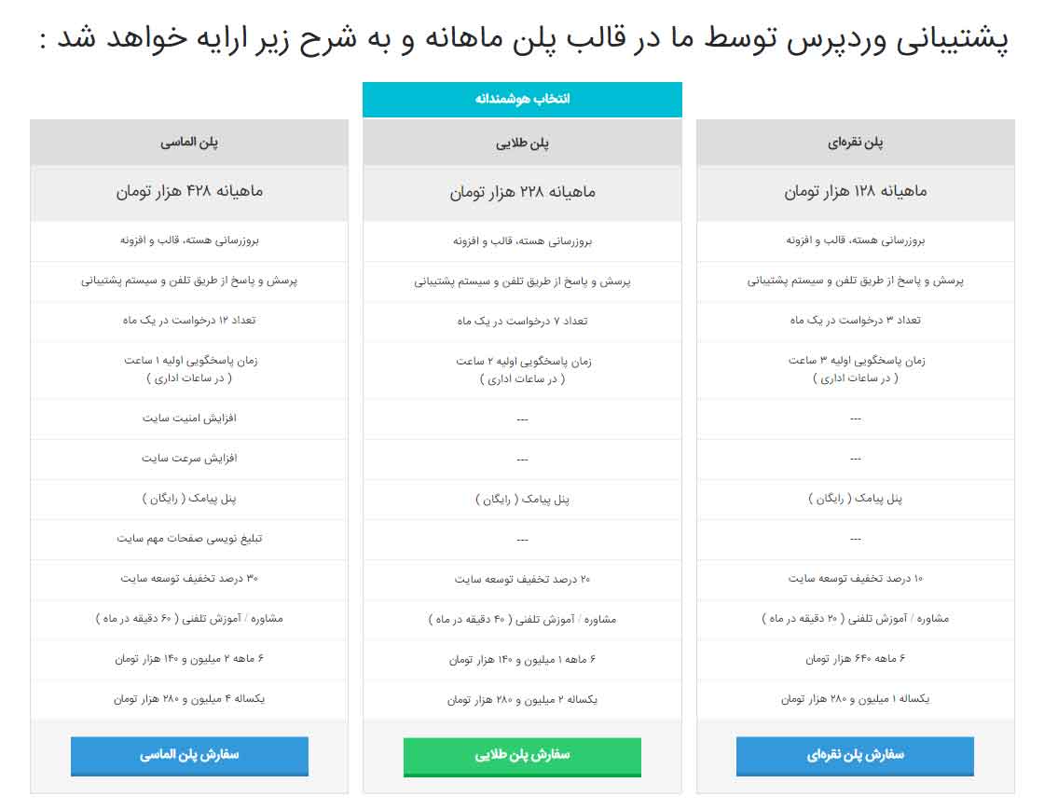Click "یکساله ۴ میلیون و ۲۸۰ هزار تومان"
This screenshot has height=810, width=1044.
[189, 699]
